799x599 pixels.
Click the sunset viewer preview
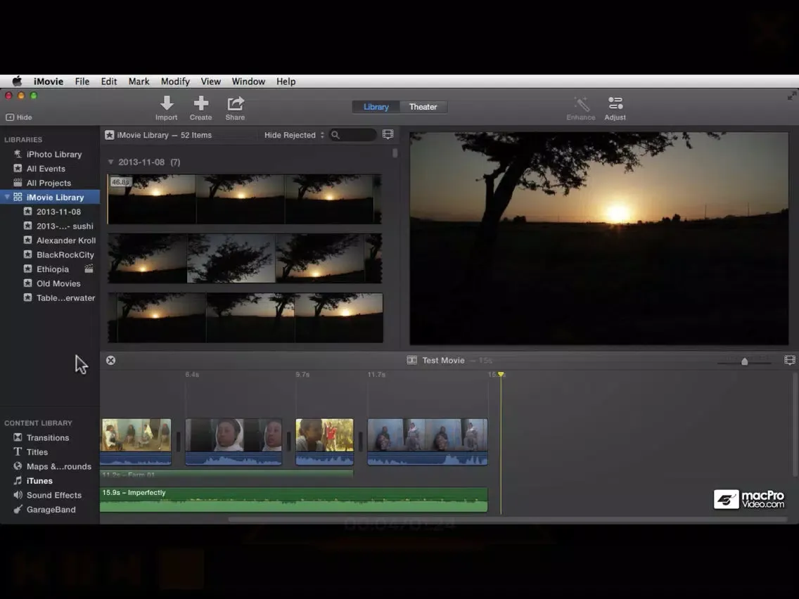pos(599,239)
